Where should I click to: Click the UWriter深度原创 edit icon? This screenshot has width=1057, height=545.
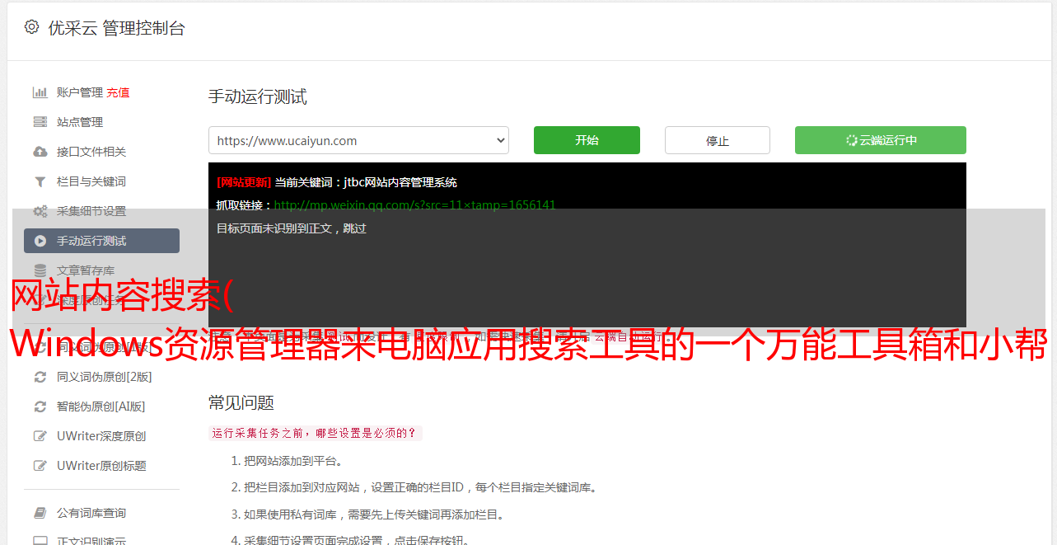[40, 436]
